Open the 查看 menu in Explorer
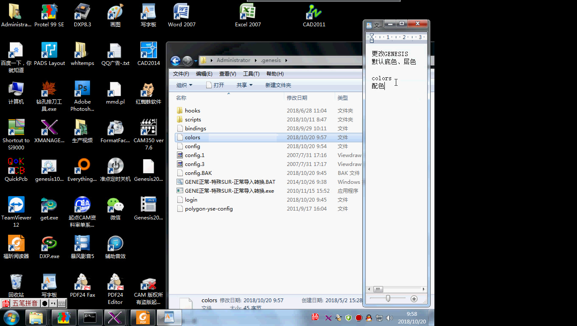 pyautogui.click(x=227, y=73)
